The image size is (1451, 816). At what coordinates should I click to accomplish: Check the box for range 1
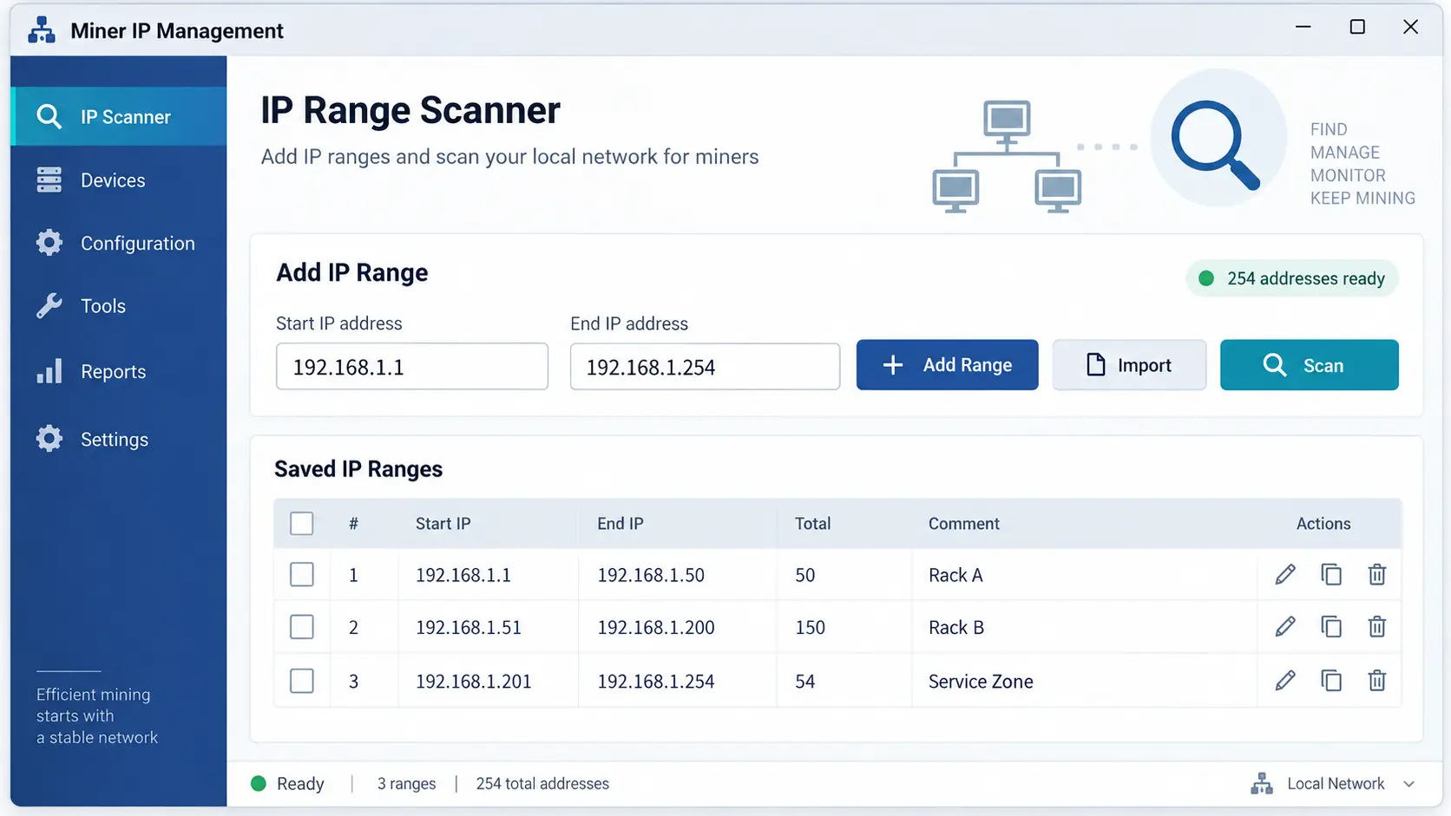[x=302, y=575]
